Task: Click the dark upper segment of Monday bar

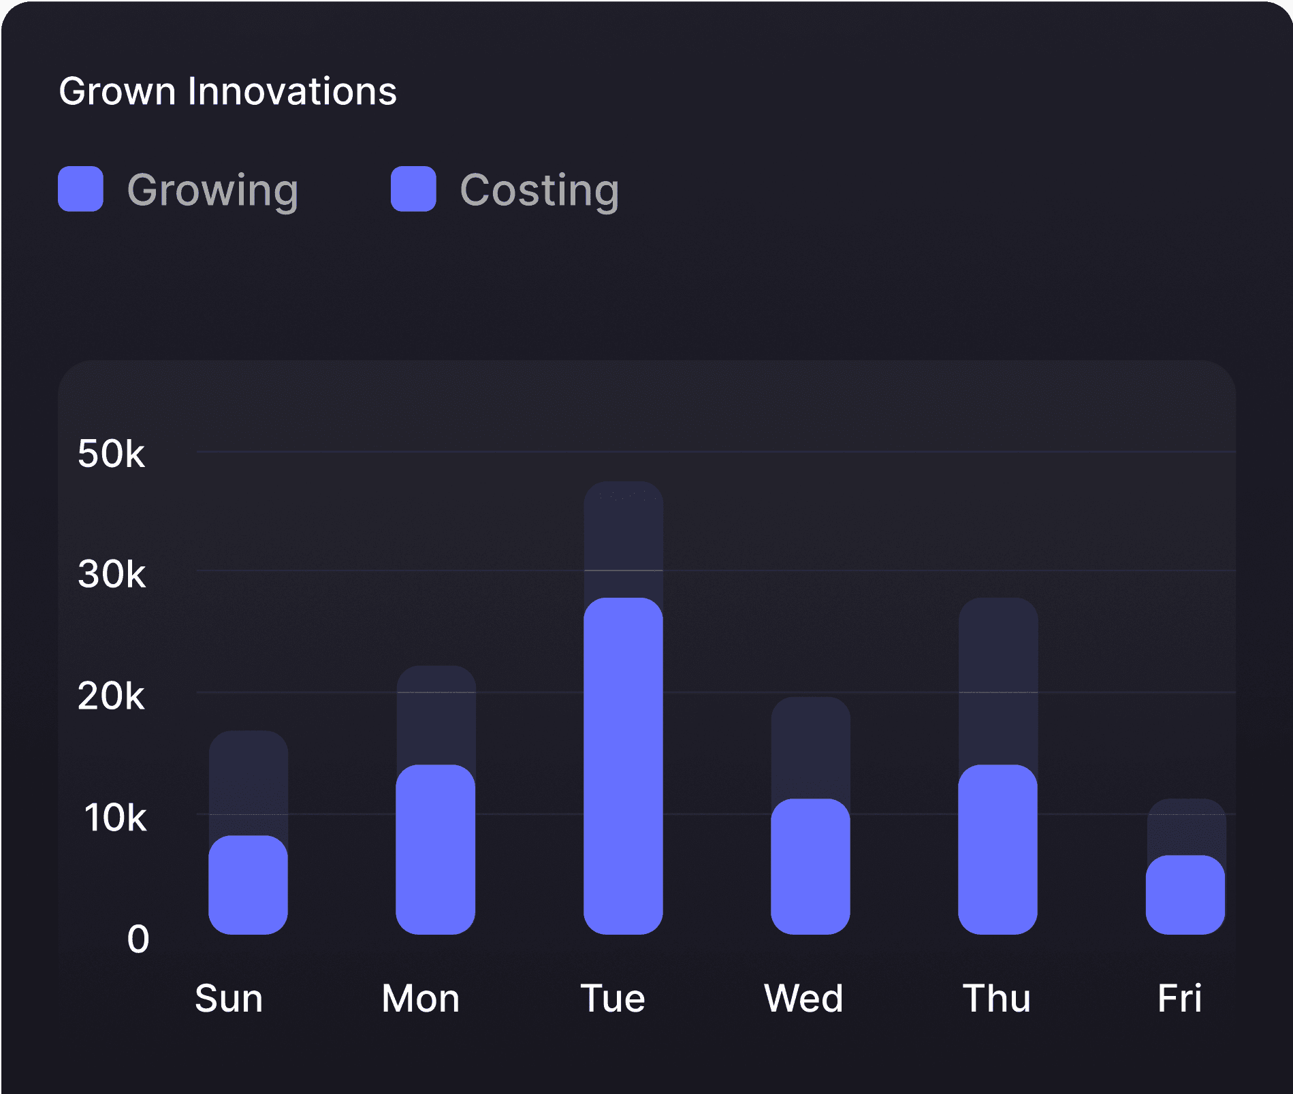Action: (436, 715)
